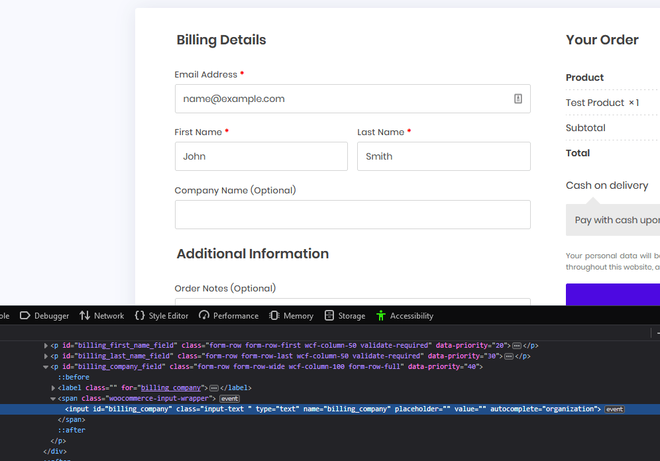Open the Memory chip icon
The image size is (660, 461).
(274, 315)
